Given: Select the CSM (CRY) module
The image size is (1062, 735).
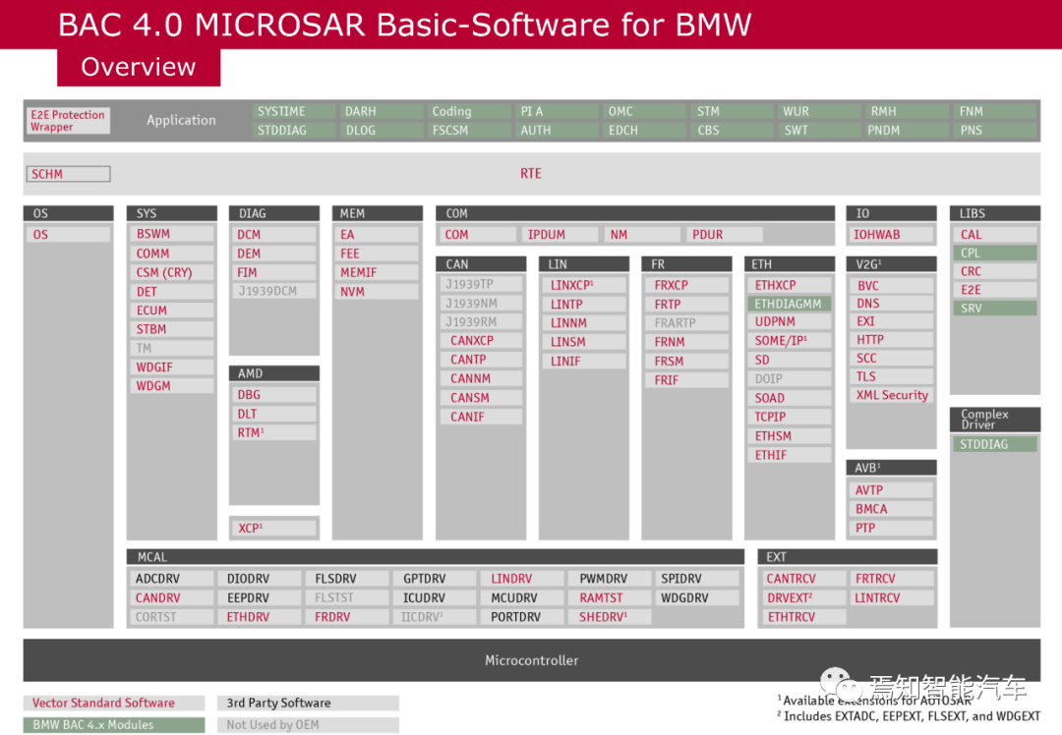Looking at the screenshot, I should 172,272.
